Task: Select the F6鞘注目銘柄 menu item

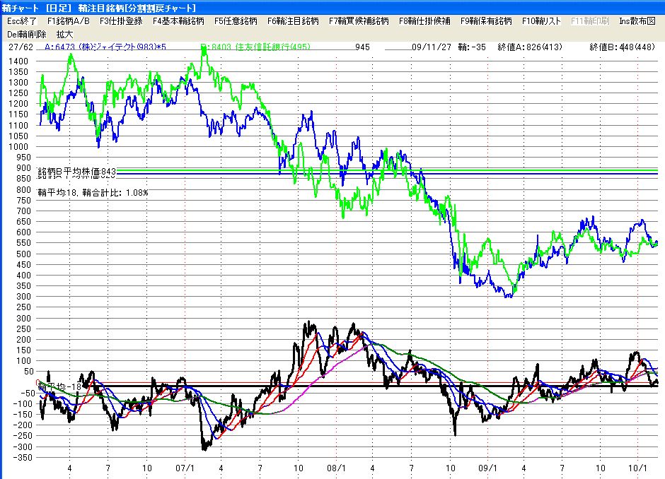Action: pos(293,21)
